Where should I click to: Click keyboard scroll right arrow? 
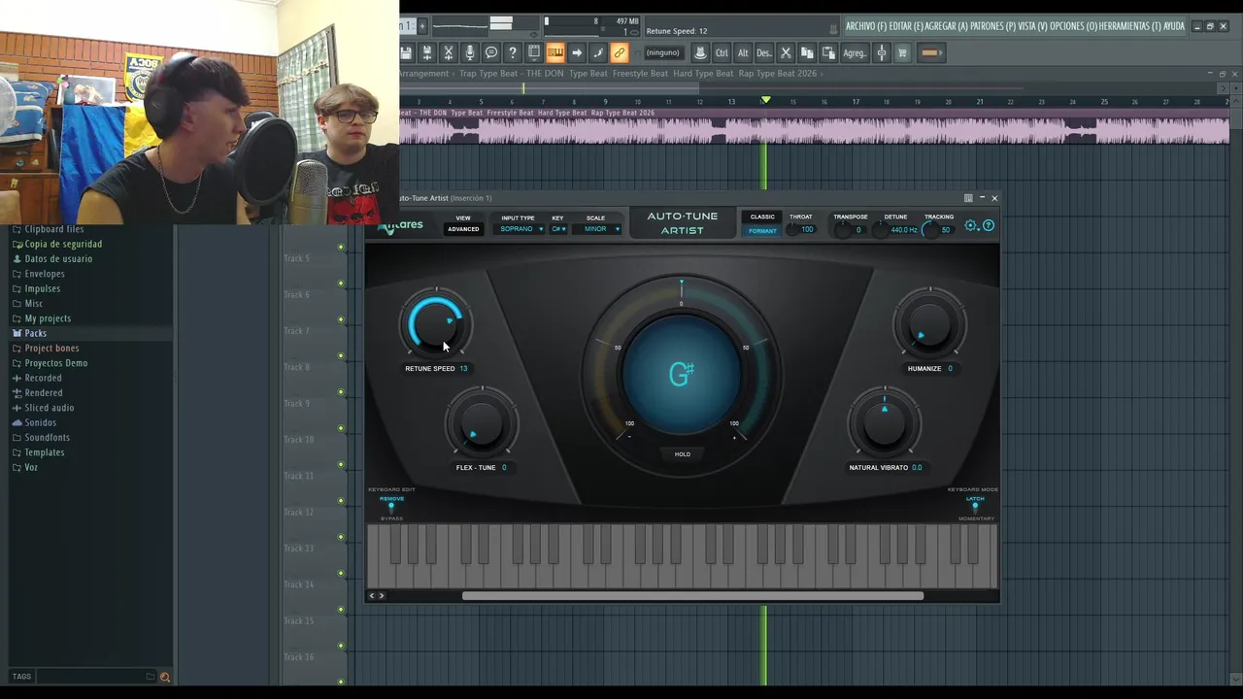pyautogui.click(x=381, y=595)
